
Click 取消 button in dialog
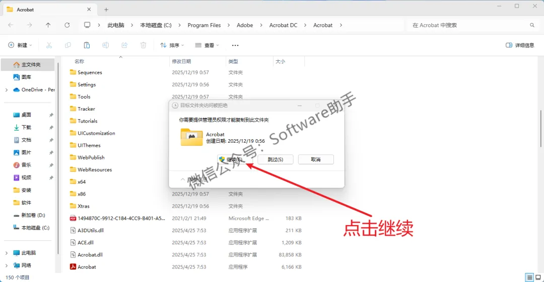click(316, 159)
